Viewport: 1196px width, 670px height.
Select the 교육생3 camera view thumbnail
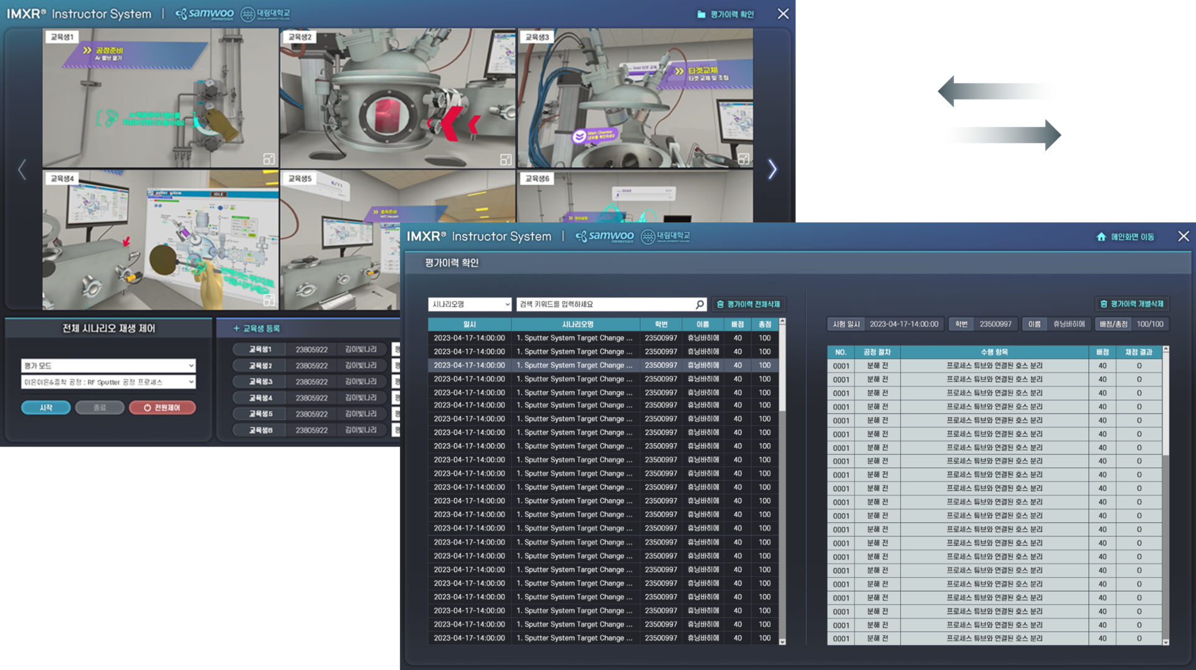635,98
